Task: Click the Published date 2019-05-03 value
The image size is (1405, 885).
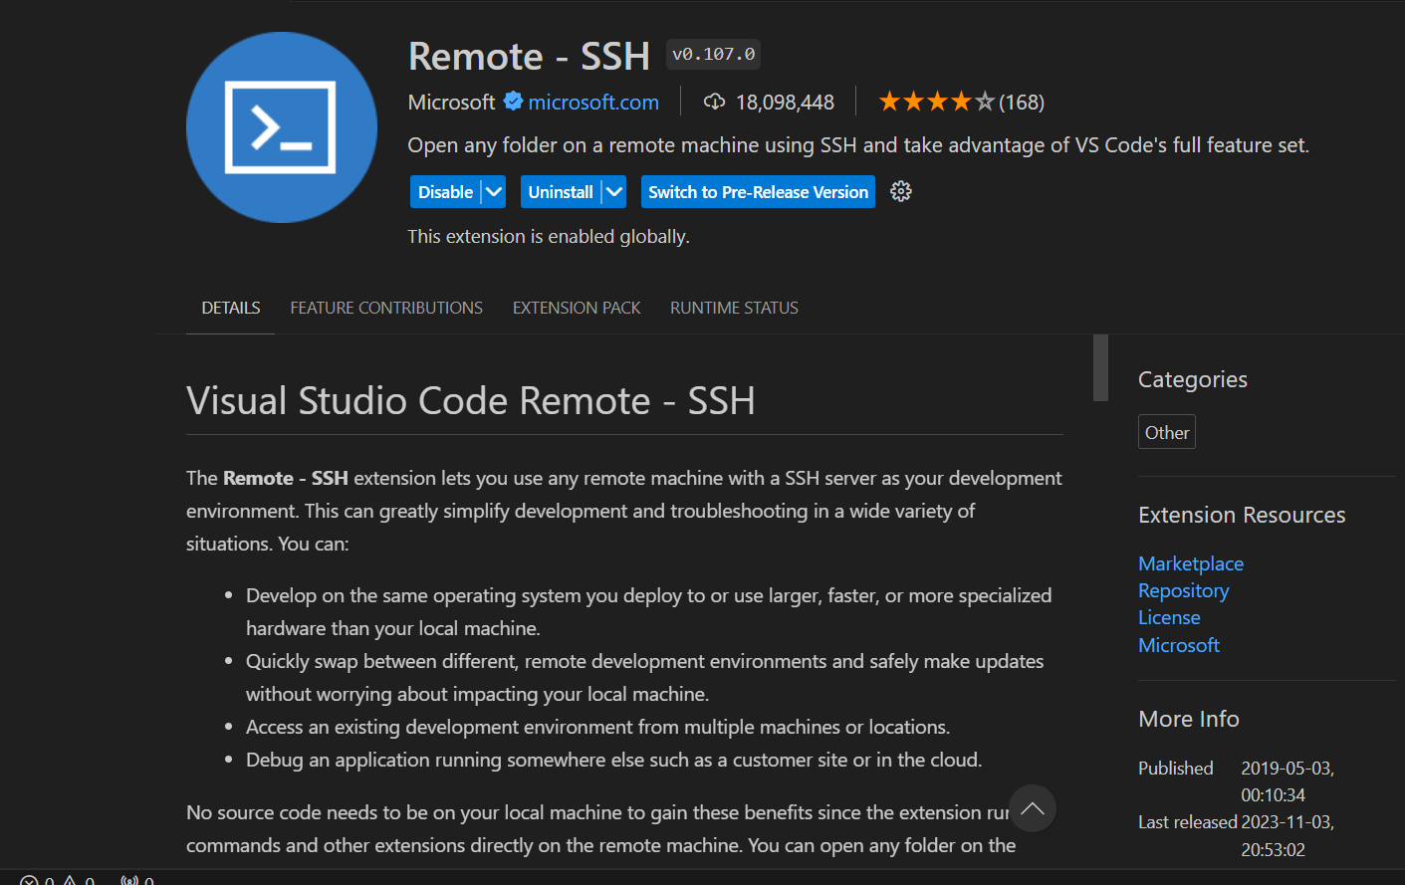Action: coord(1288,781)
